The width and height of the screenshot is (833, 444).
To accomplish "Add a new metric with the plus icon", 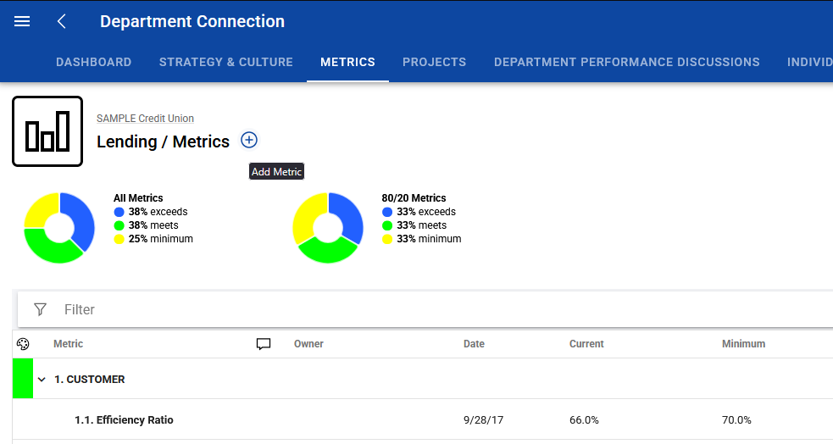I will point(249,140).
